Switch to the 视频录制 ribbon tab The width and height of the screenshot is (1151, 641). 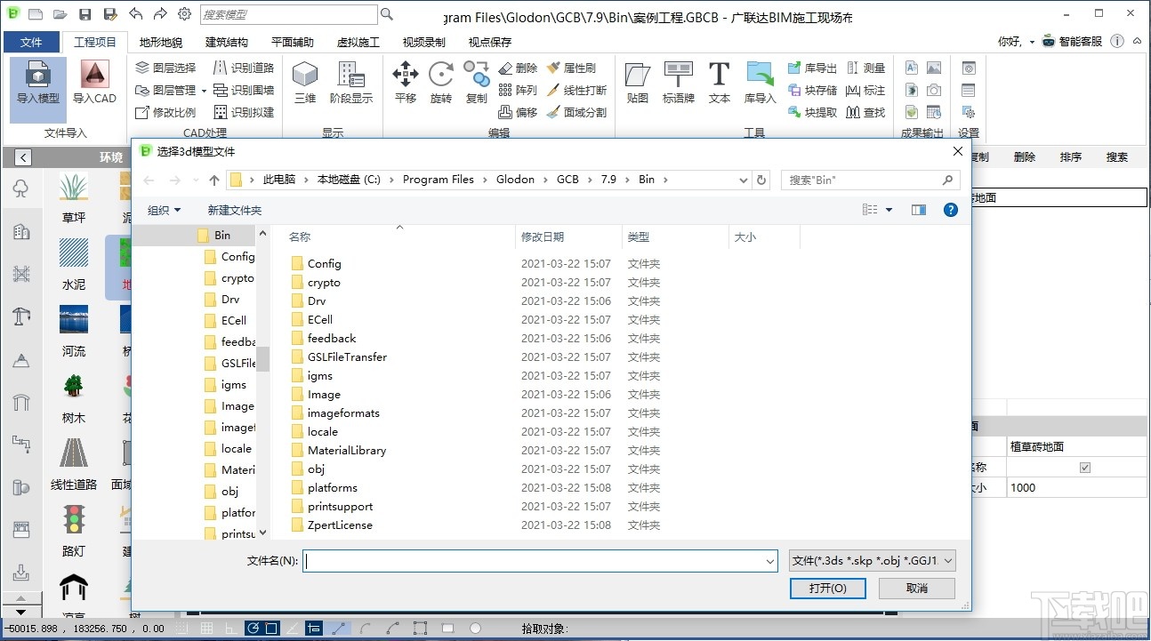(x=424, y=42)
